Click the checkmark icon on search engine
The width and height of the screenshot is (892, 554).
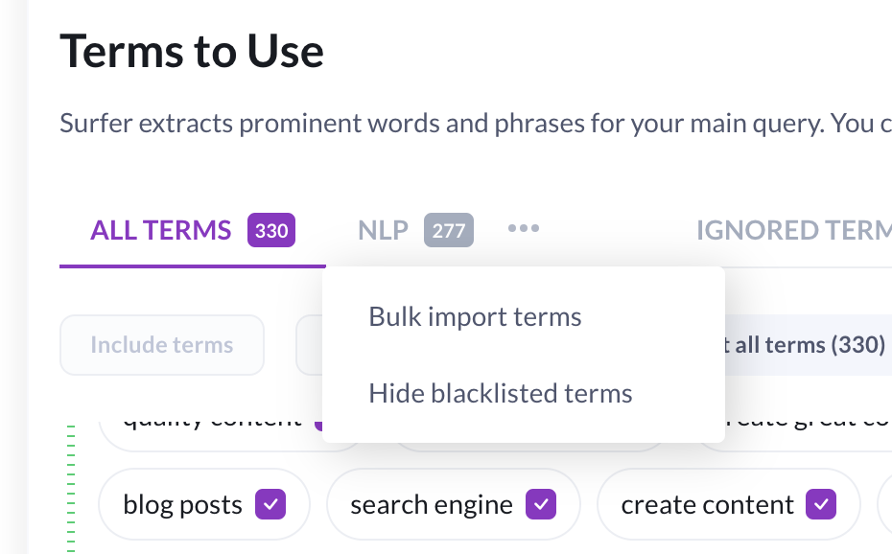(x=541, y=503)
